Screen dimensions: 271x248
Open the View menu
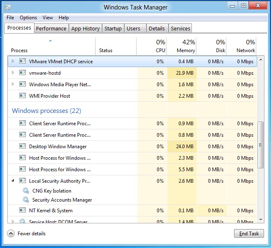pyautogui.click(x=48, y=18)
